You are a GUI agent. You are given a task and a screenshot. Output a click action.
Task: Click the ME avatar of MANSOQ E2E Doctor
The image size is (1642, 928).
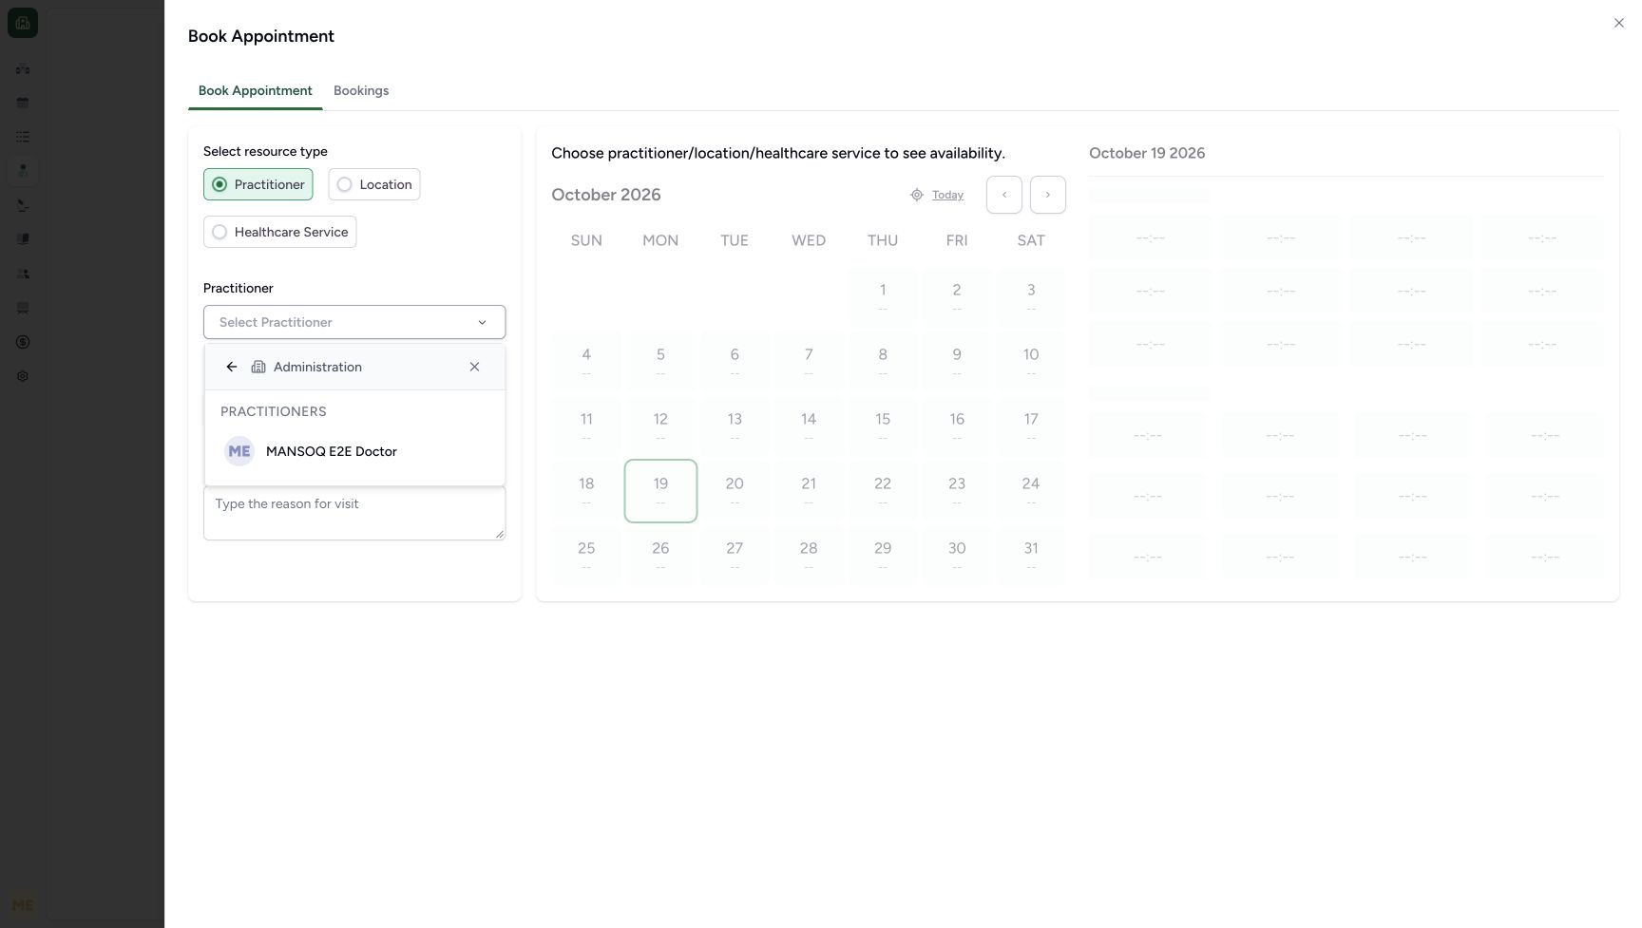(x=239, y=451)
